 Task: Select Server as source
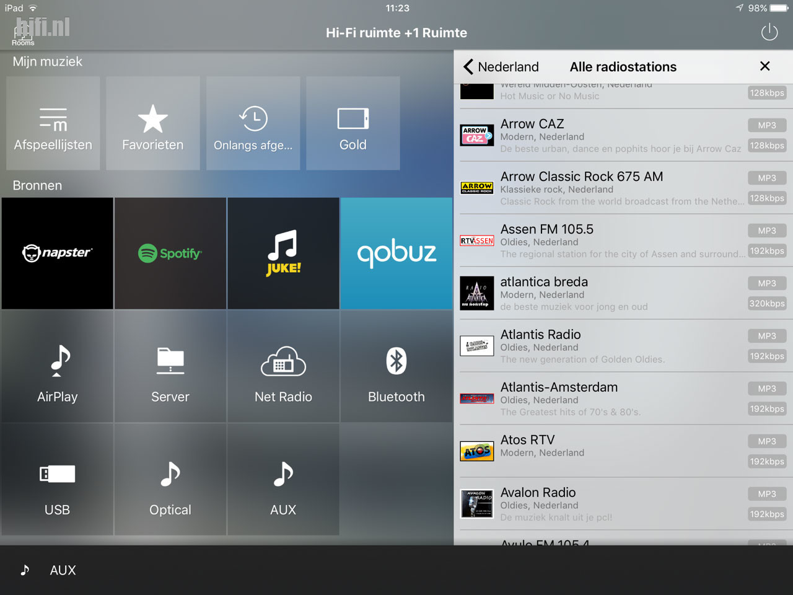[x=170, y=366]
